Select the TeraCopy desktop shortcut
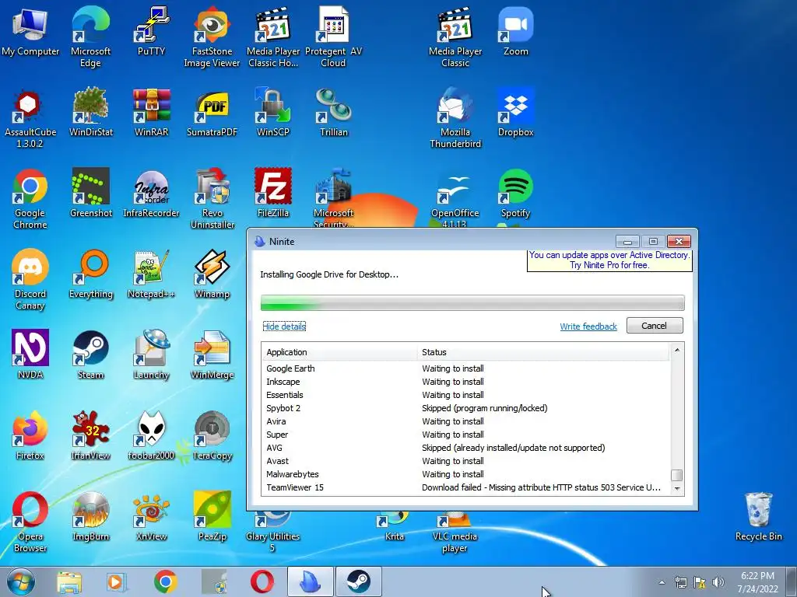Screen dimensions: 797x597 [x=212, y=435]
